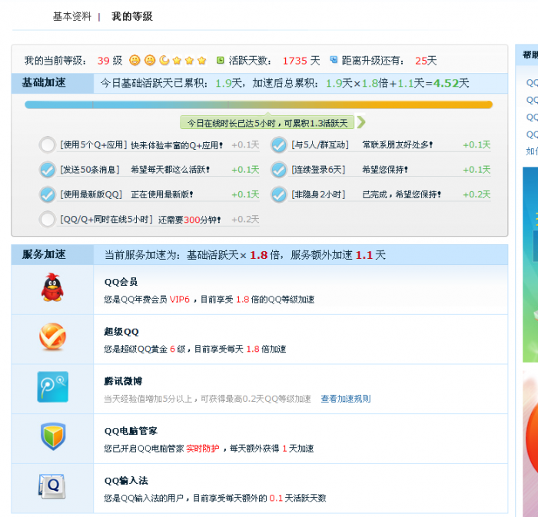Click the first smiley sun level icon
Image resolution: width=538 pixels, height=517 pixels.
pyautogui.click(x=134, y=61)
